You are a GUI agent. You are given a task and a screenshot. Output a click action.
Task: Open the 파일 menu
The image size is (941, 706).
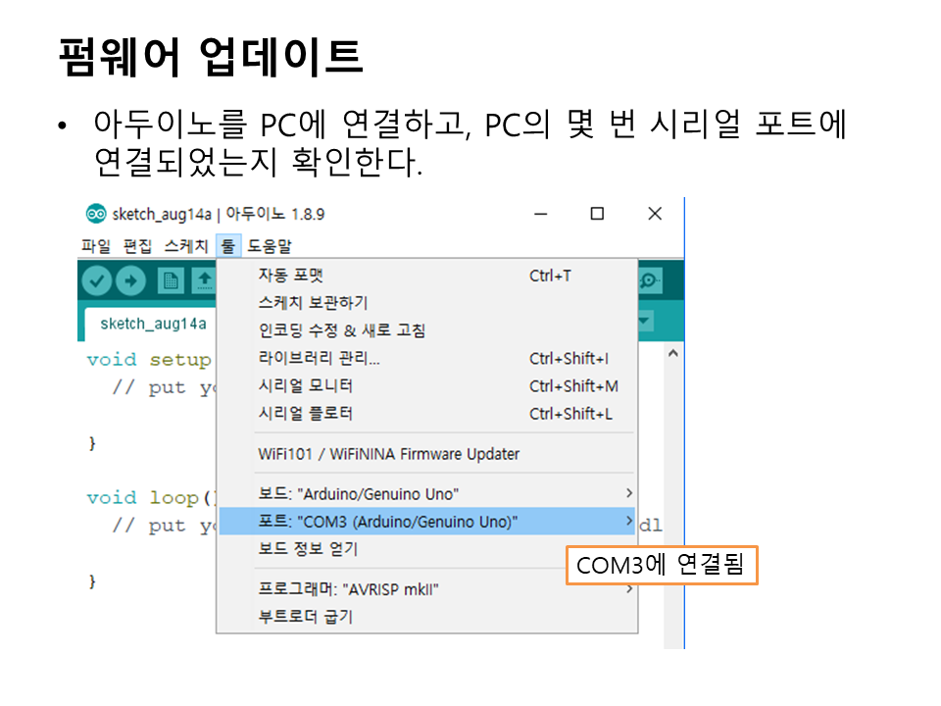pyautogui.click(x=96, y=246)
